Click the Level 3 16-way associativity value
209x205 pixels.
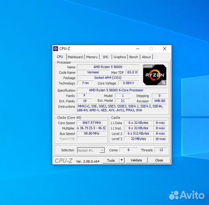coord(161,139)
